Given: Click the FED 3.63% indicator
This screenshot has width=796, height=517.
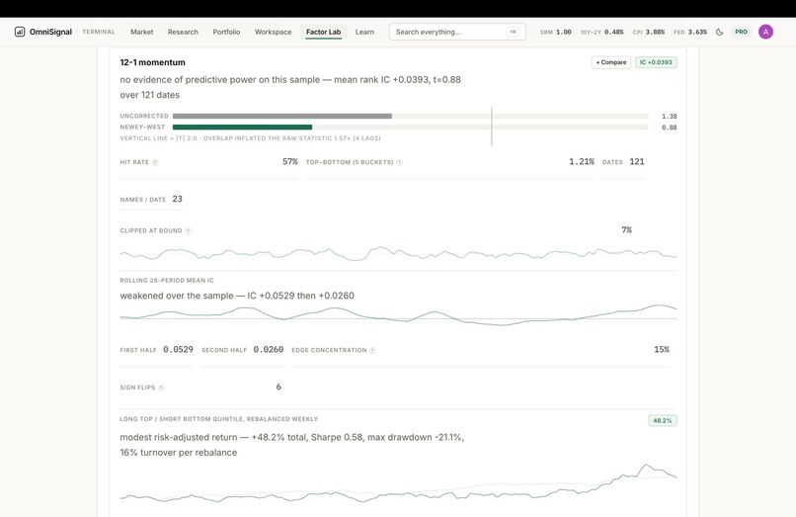Looking at the screenshot, I should click(690, 32).
